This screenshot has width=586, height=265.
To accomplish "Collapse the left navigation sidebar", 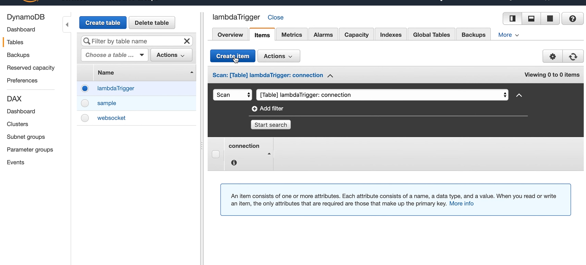I will 67,25.
